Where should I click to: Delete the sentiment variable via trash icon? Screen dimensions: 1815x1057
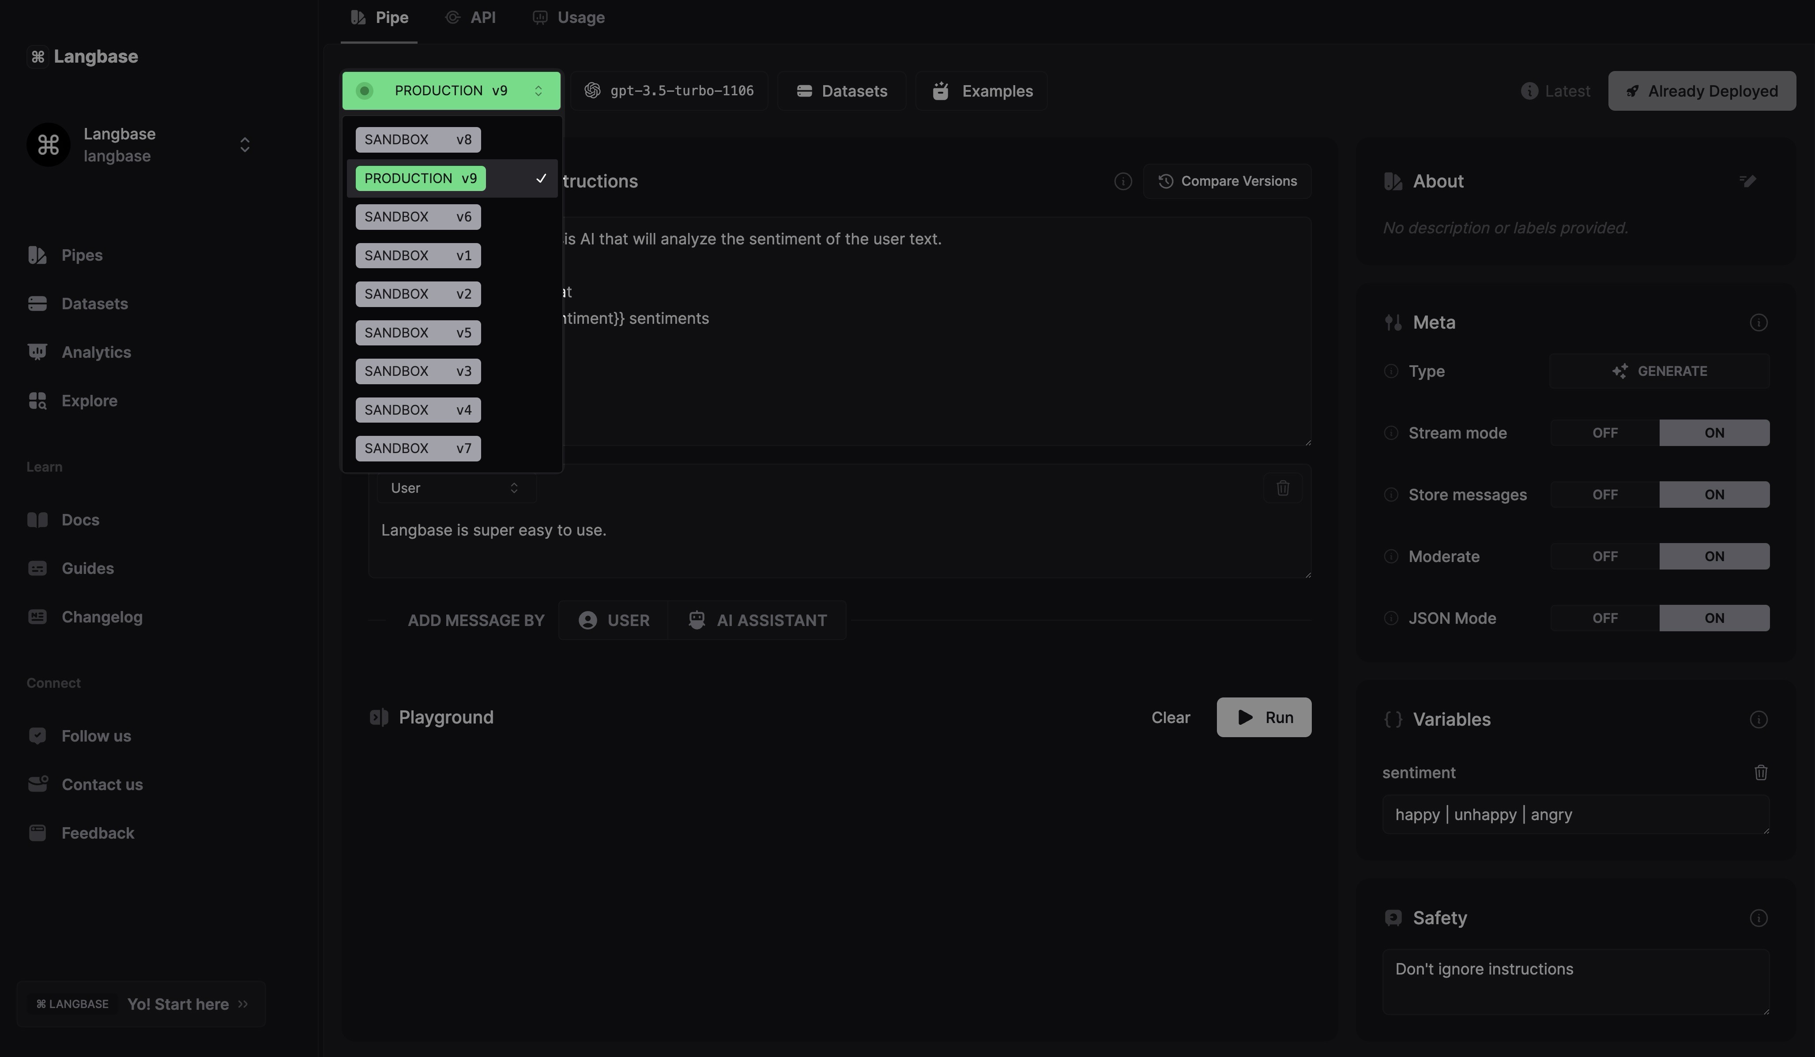(x=1760, y=772)
